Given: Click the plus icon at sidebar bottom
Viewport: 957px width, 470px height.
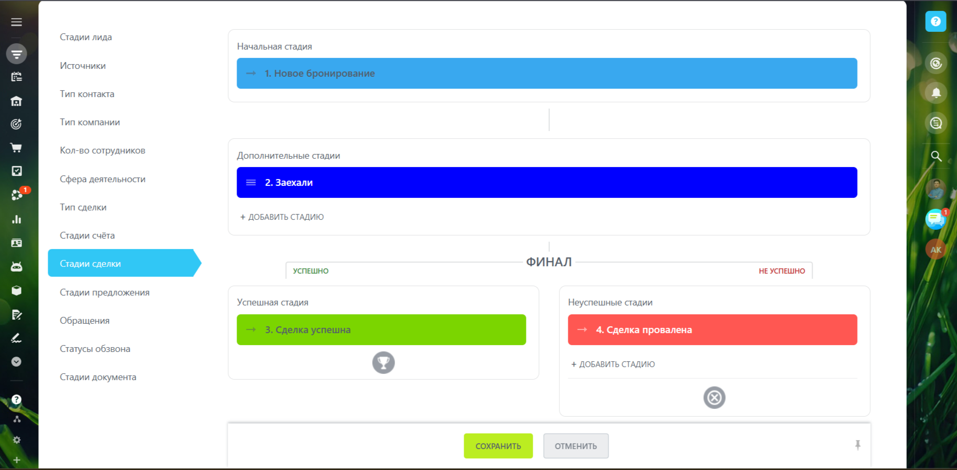Looking at the screenshot, I should (17, 460).
